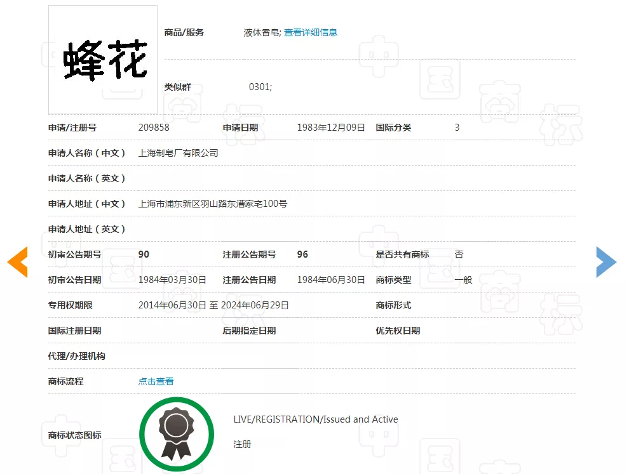Viewport: 627px width, 474px height.
Task: Select exclusive period 2014年06月30日 至 2024年06月29日
Action: coord(213,305)
